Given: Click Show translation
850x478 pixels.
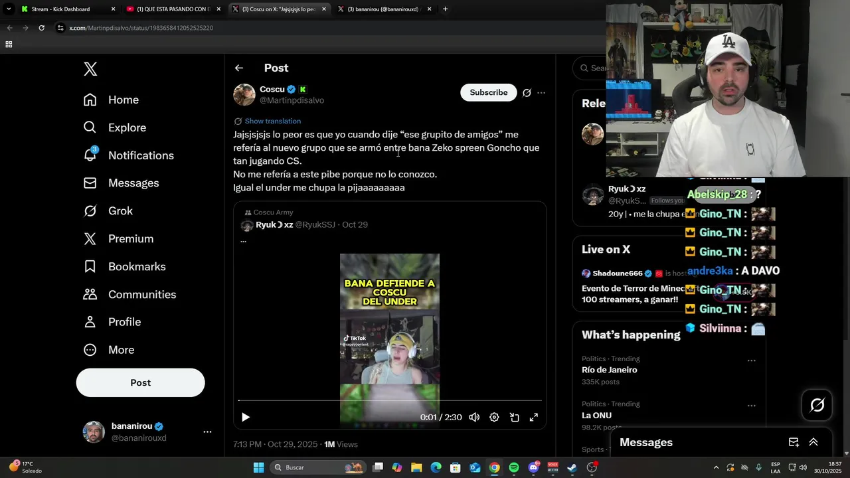Looking at the screenshot, I should click(272, 121).
